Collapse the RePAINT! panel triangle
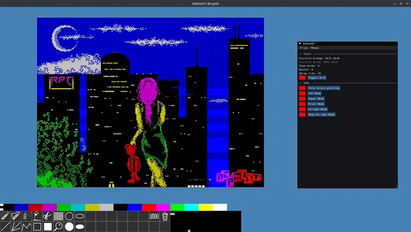411x232 pixels. 300,43
